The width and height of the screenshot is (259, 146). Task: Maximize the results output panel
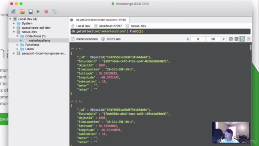click(x=248, y=39)
